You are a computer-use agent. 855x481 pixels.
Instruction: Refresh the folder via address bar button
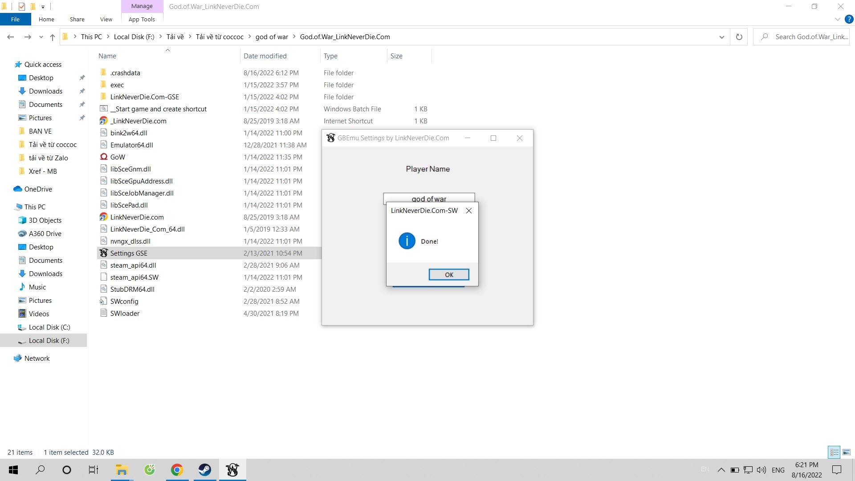[739, 37]
